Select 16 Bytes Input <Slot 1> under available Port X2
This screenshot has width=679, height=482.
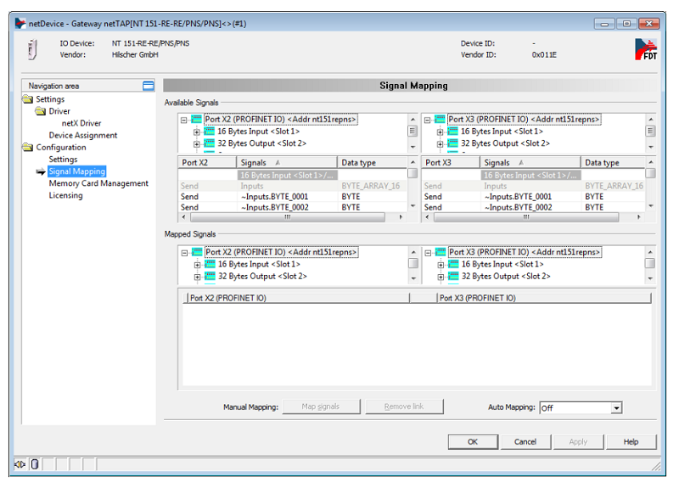259,132
